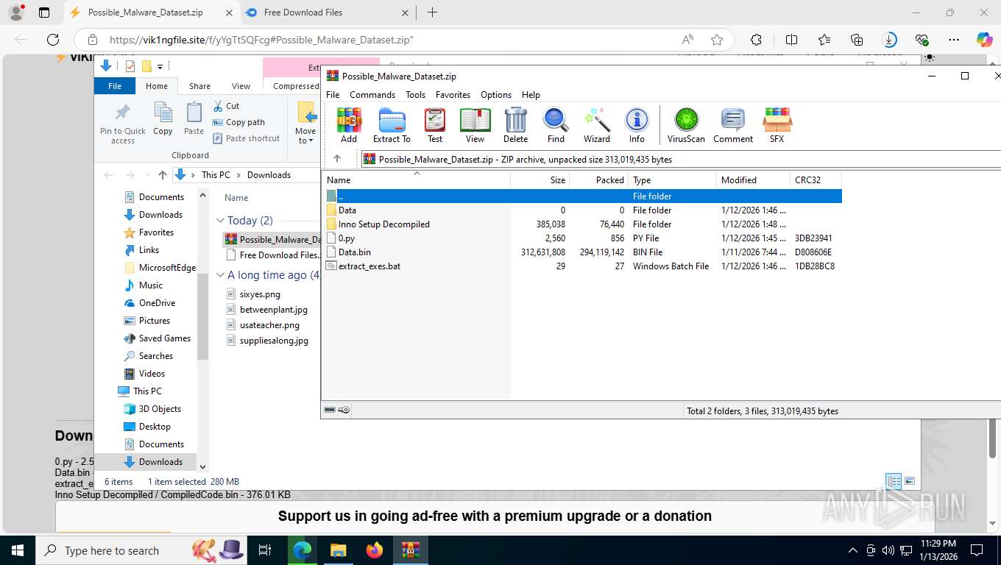The image size is (1001, 565).
Task: Open WinRAR Commands menu
Action: (x=372, y=95)
